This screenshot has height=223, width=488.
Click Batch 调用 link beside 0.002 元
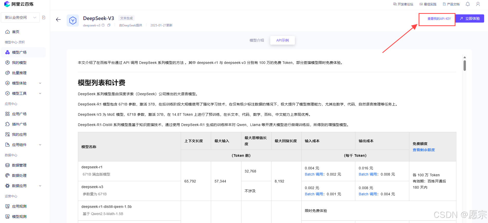coord(314,174)
